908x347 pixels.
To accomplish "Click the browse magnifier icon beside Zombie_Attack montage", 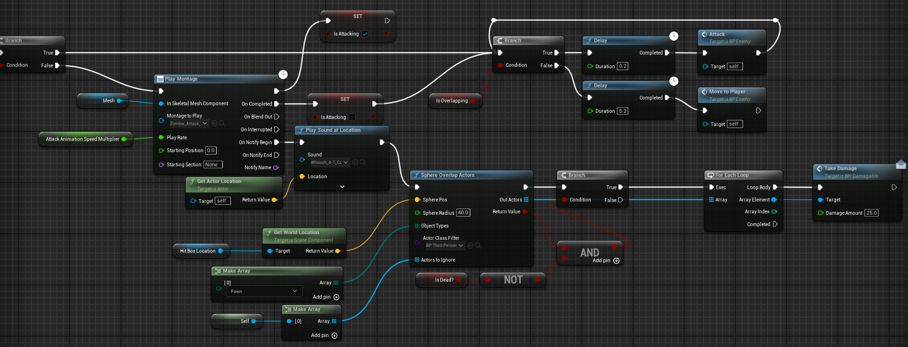I will point(221,124).
